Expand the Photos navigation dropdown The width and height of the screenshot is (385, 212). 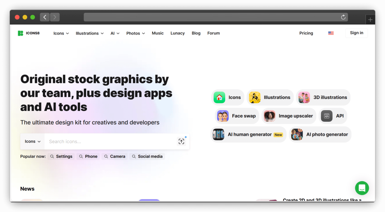tap(135, 33)
